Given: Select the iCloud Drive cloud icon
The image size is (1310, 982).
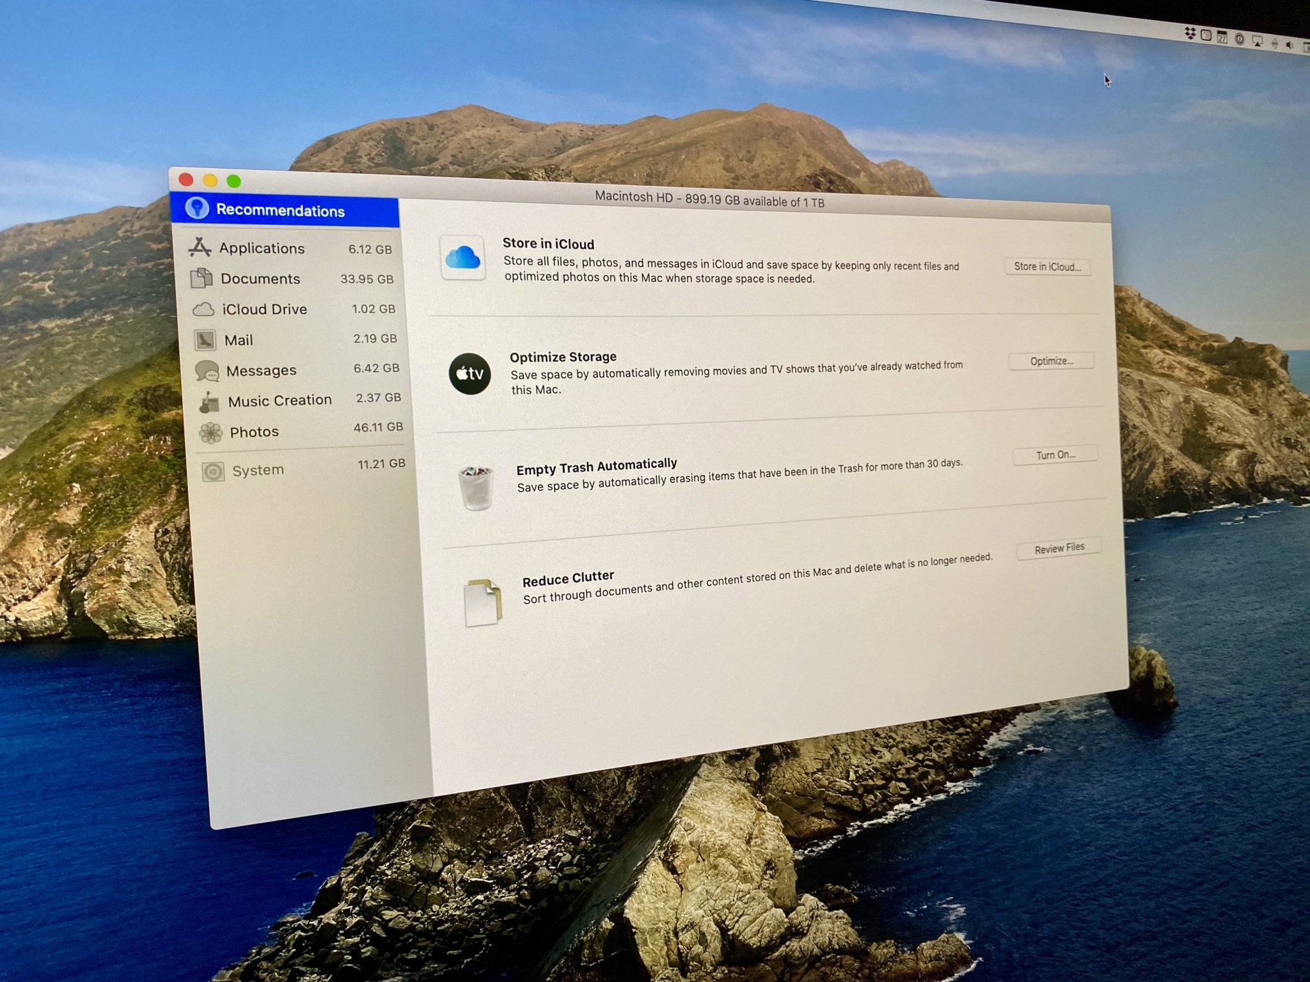Looking at the screenshot, I should [x=203, y=309].
